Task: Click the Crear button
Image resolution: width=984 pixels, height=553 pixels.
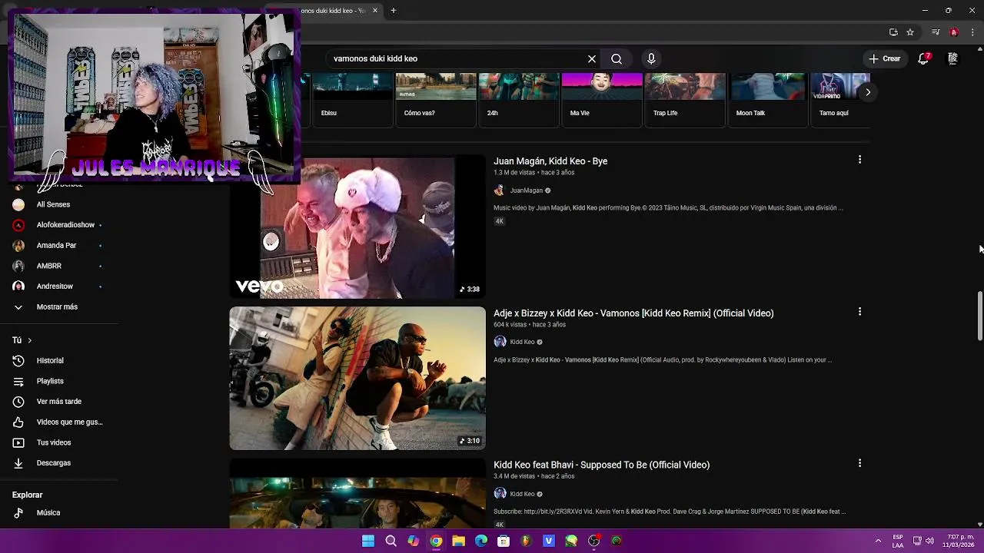Action: (x=884, y=58)
